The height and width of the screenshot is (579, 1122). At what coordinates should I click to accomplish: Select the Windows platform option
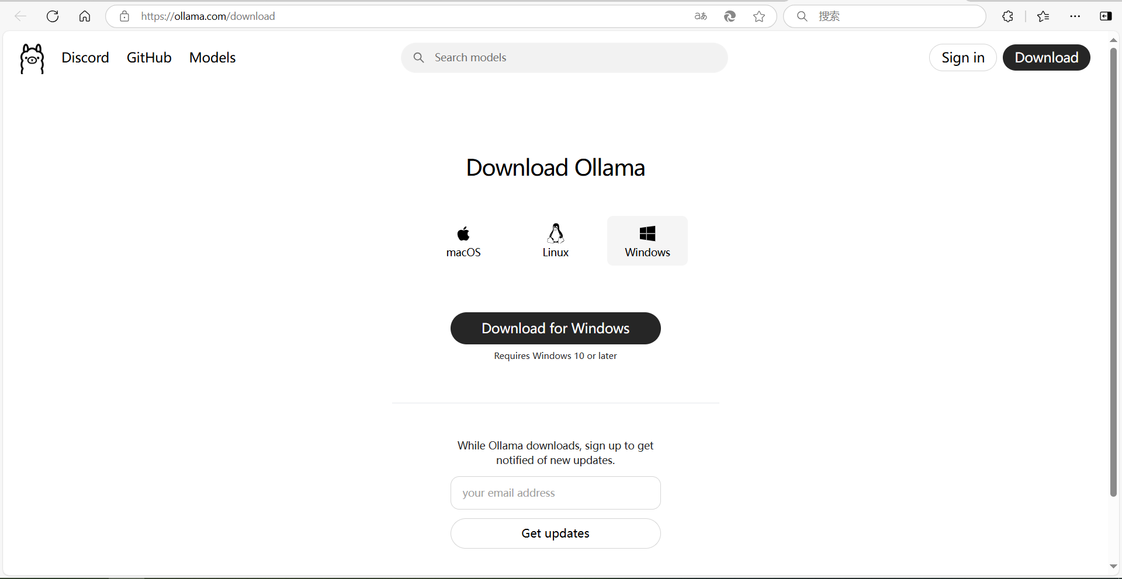[647, 241]
